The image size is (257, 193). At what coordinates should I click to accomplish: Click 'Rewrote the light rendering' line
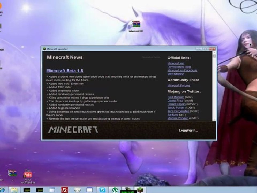coord(93,119)
